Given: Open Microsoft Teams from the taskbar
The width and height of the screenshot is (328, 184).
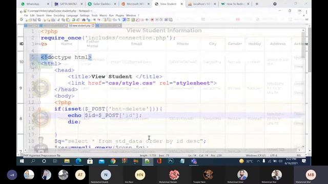Looking at the screenshot, I should [x=194, y=161].
